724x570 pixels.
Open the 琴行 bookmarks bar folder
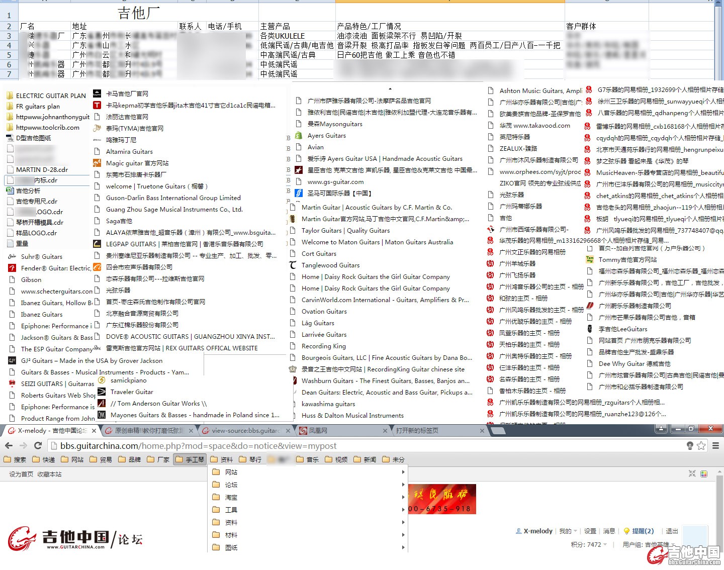(250, 459)
